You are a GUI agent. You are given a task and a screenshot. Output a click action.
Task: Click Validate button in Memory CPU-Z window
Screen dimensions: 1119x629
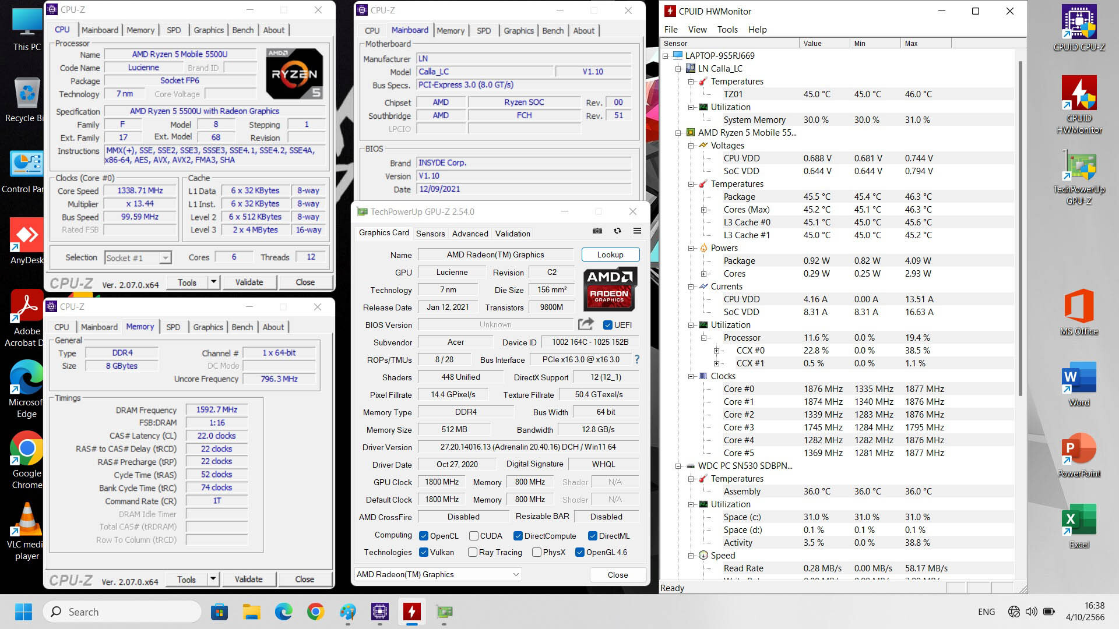(x=248, y=579)
